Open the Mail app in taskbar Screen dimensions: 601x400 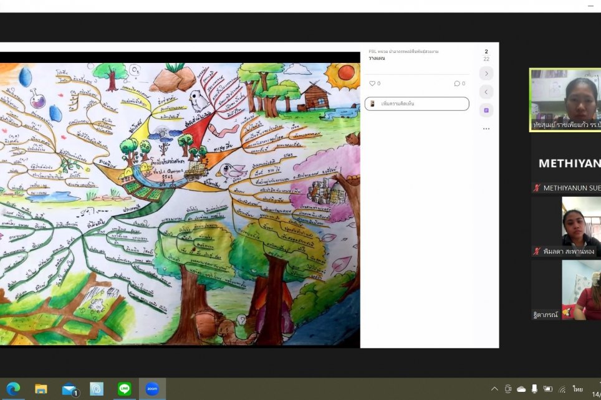[69, 389]
